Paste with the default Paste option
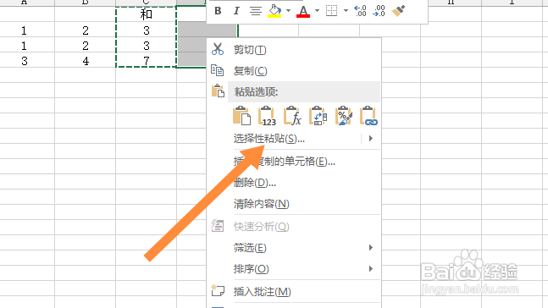 click(x=241, y=116)
